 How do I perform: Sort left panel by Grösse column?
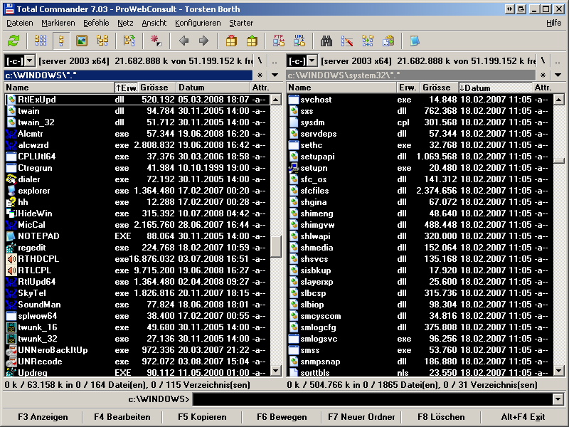tap(157, 88)
